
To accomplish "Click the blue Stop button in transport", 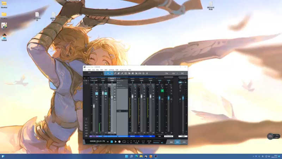I will click(x=112, y=142).
